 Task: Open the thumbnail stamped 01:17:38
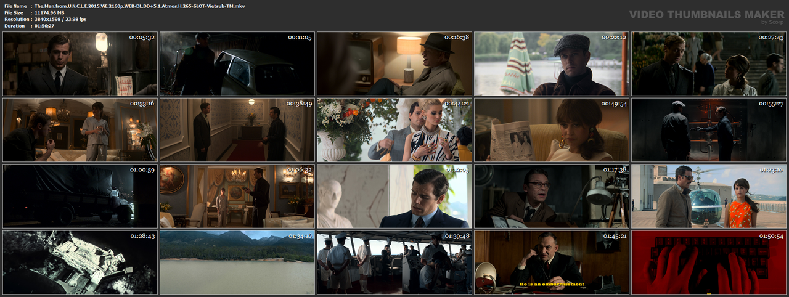click(552, 196)
